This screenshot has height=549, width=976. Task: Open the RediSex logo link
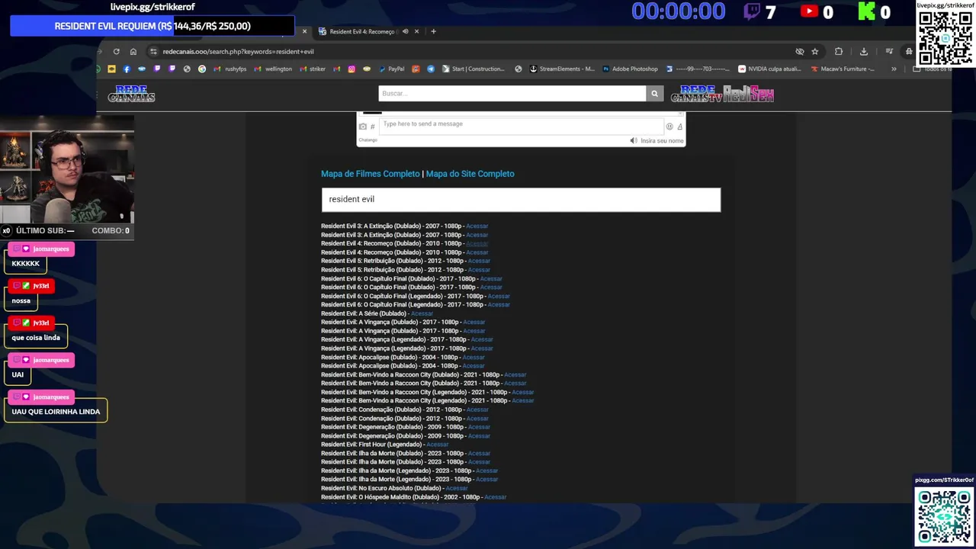(x=749, y=94)
